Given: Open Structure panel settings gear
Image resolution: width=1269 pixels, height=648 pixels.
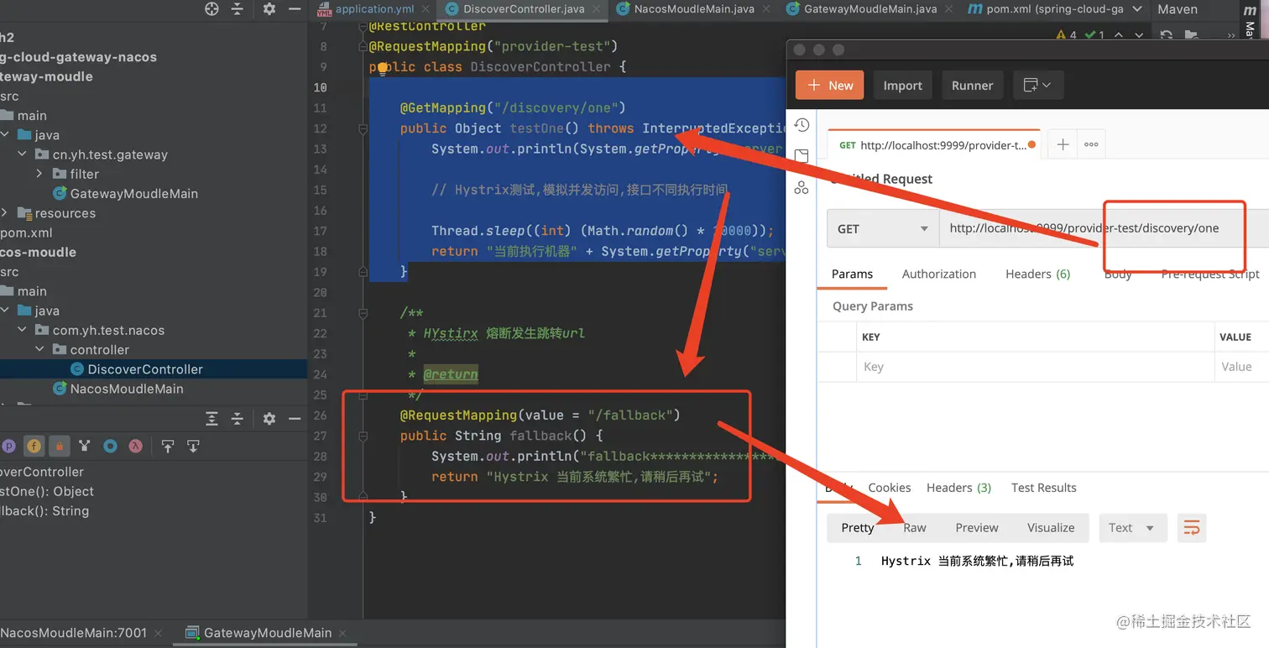Looking at the screenshot, I should click(x=269, y=419).
